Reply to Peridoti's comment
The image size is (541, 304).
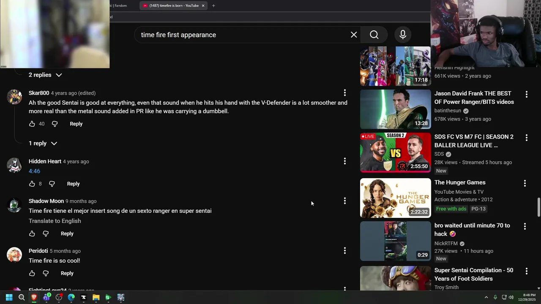coord(67,273)
